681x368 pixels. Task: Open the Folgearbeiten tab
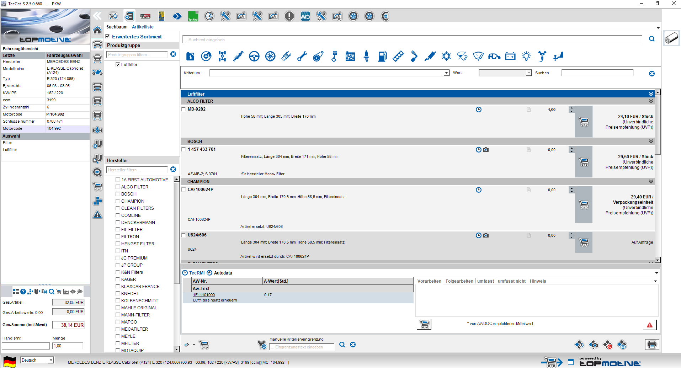click(459, 281)
